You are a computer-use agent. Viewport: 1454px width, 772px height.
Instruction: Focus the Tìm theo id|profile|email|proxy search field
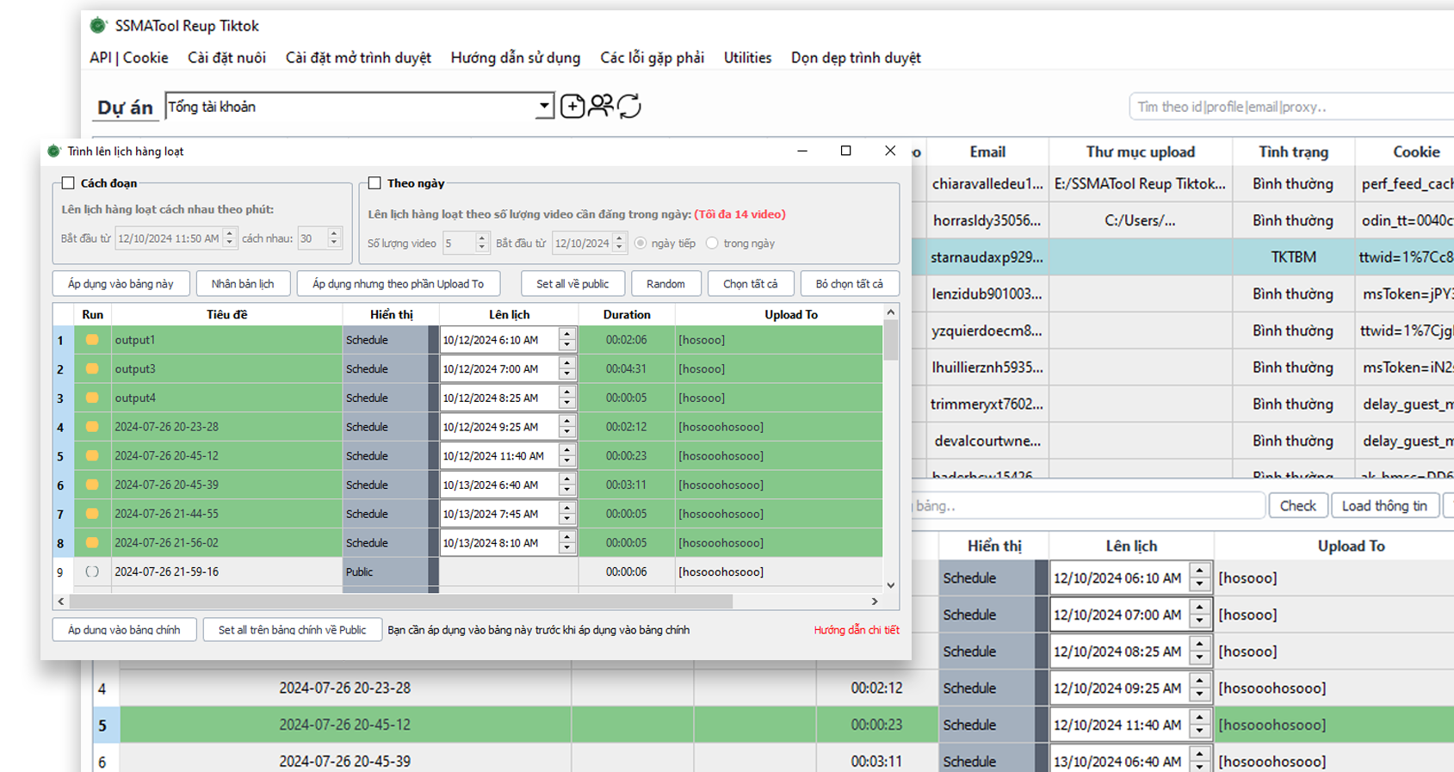[1291, 107]
